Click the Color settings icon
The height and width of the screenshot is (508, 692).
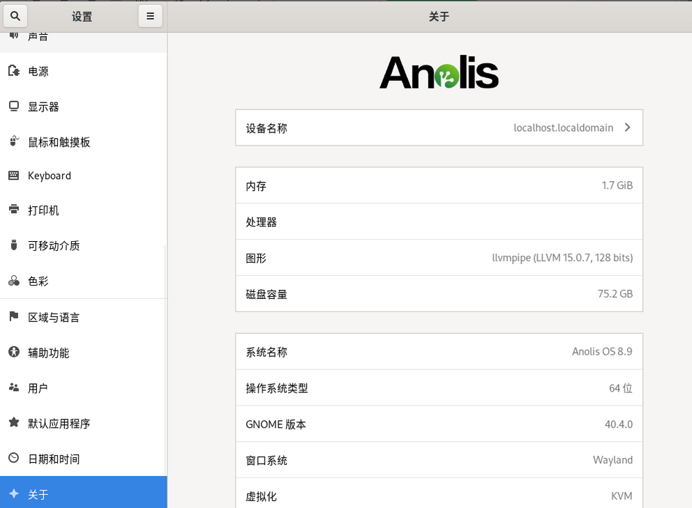click(x=13, y=282)
